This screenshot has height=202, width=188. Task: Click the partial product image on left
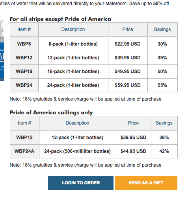click(2, 51)
